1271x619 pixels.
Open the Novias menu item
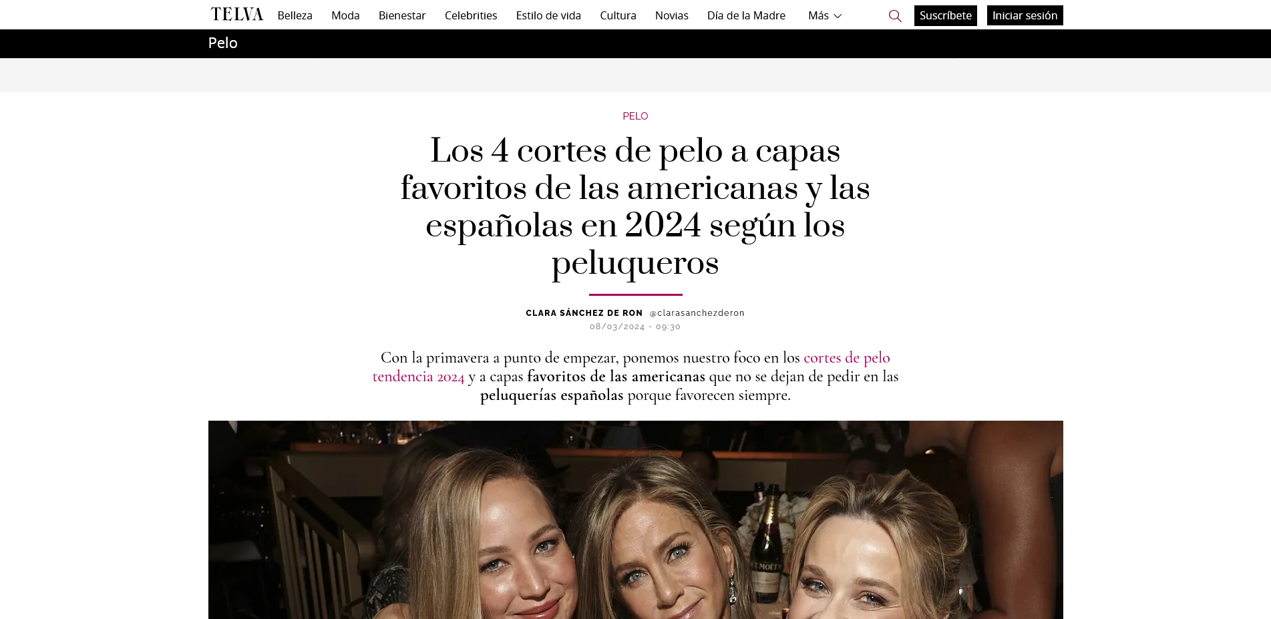(x=671, y=15)
